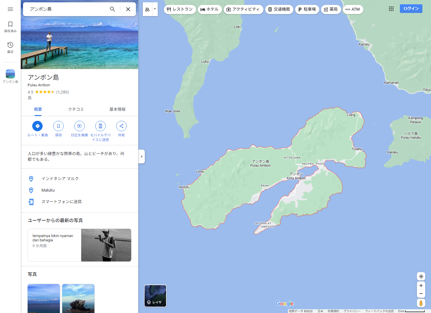Open the Google apps grid
Screen dimensions: 431x313
(391, 9)
